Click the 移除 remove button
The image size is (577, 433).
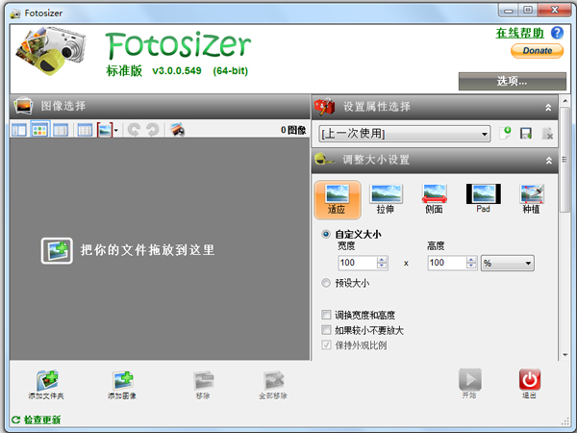click(x=204, y=385)
